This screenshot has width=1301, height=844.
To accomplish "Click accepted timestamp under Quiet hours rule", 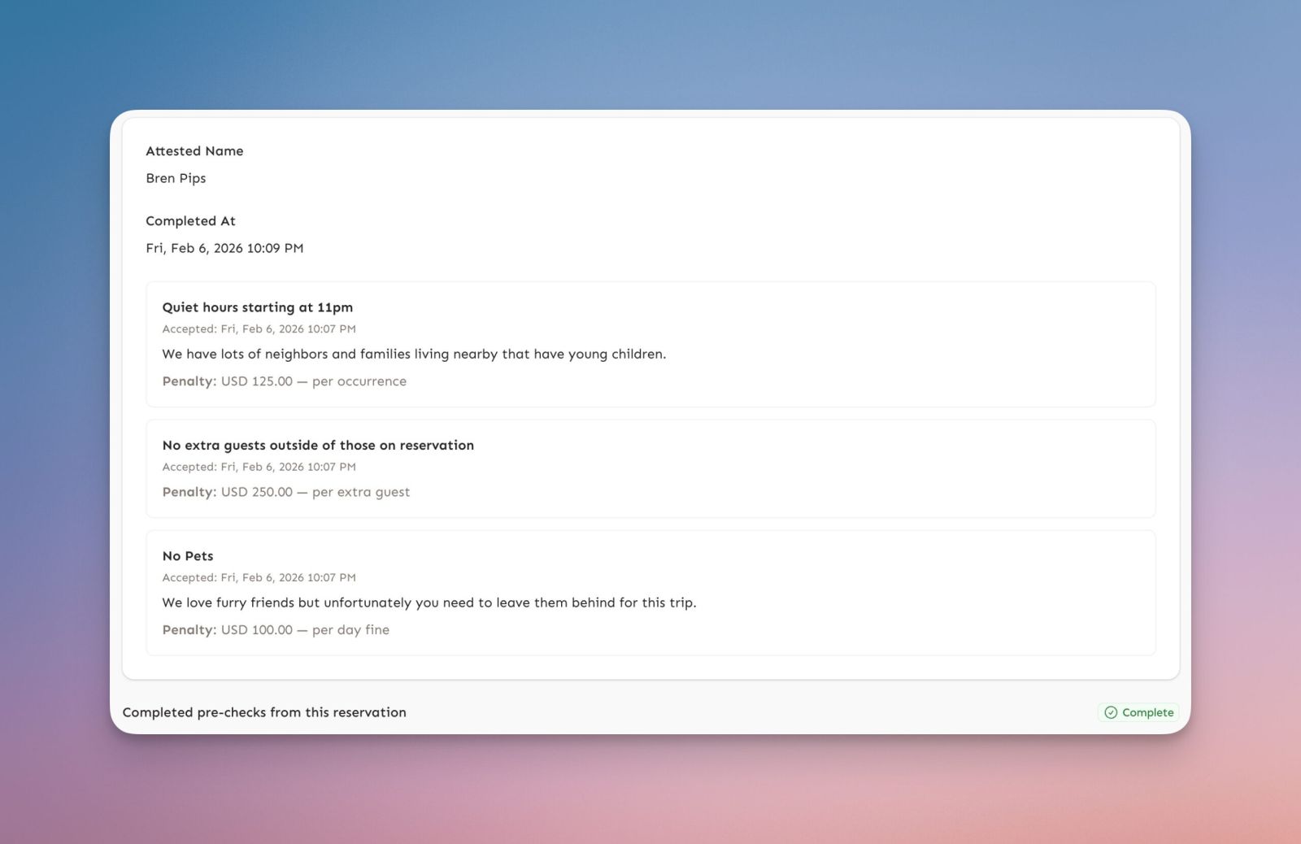I will click(x=259, y=329).
